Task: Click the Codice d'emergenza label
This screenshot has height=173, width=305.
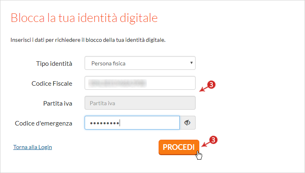Action: tap(44, 123)
